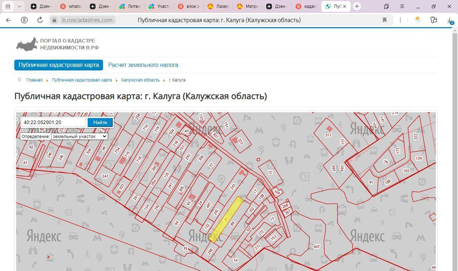
Task: Open the Публичная кадастровая карта blue tab
Action: coord(59,65)
